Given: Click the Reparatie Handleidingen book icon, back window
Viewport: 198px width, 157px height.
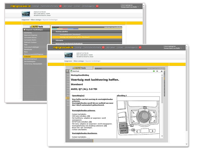Looking at the screenshot, I should click(x=25, y=30).
